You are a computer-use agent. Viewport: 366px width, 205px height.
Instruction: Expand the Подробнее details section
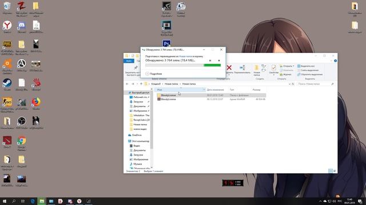coord(154,73)
